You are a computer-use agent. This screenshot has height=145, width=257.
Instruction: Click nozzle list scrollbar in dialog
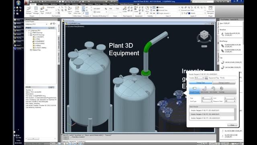235,114
